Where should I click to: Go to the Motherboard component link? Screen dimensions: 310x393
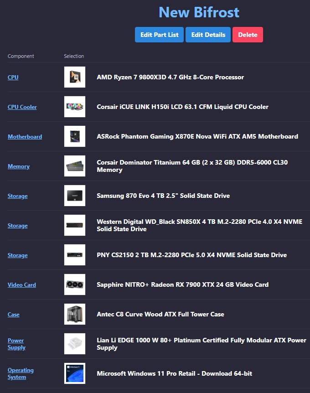(x=25, y=137)
